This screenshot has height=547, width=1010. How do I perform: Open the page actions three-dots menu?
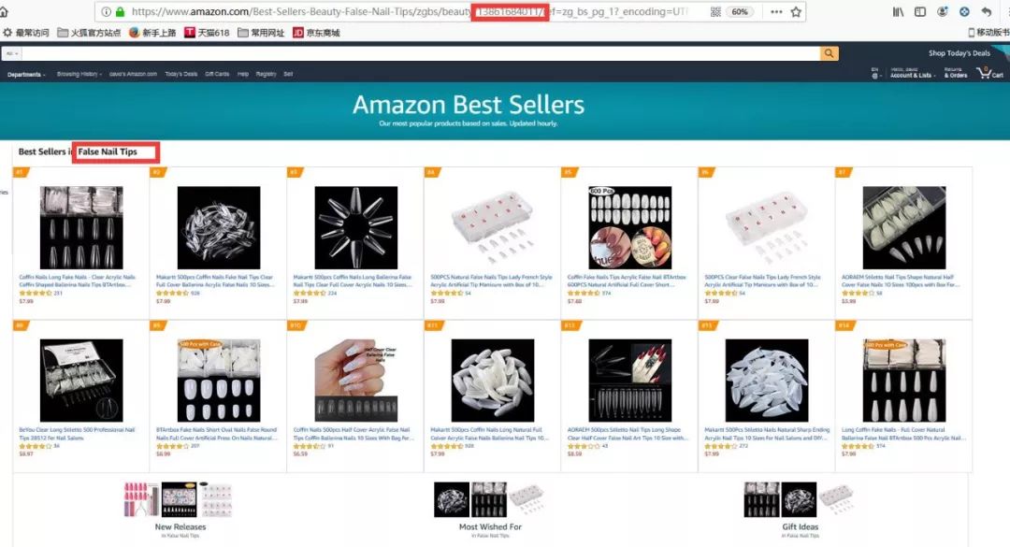point(776,11)
